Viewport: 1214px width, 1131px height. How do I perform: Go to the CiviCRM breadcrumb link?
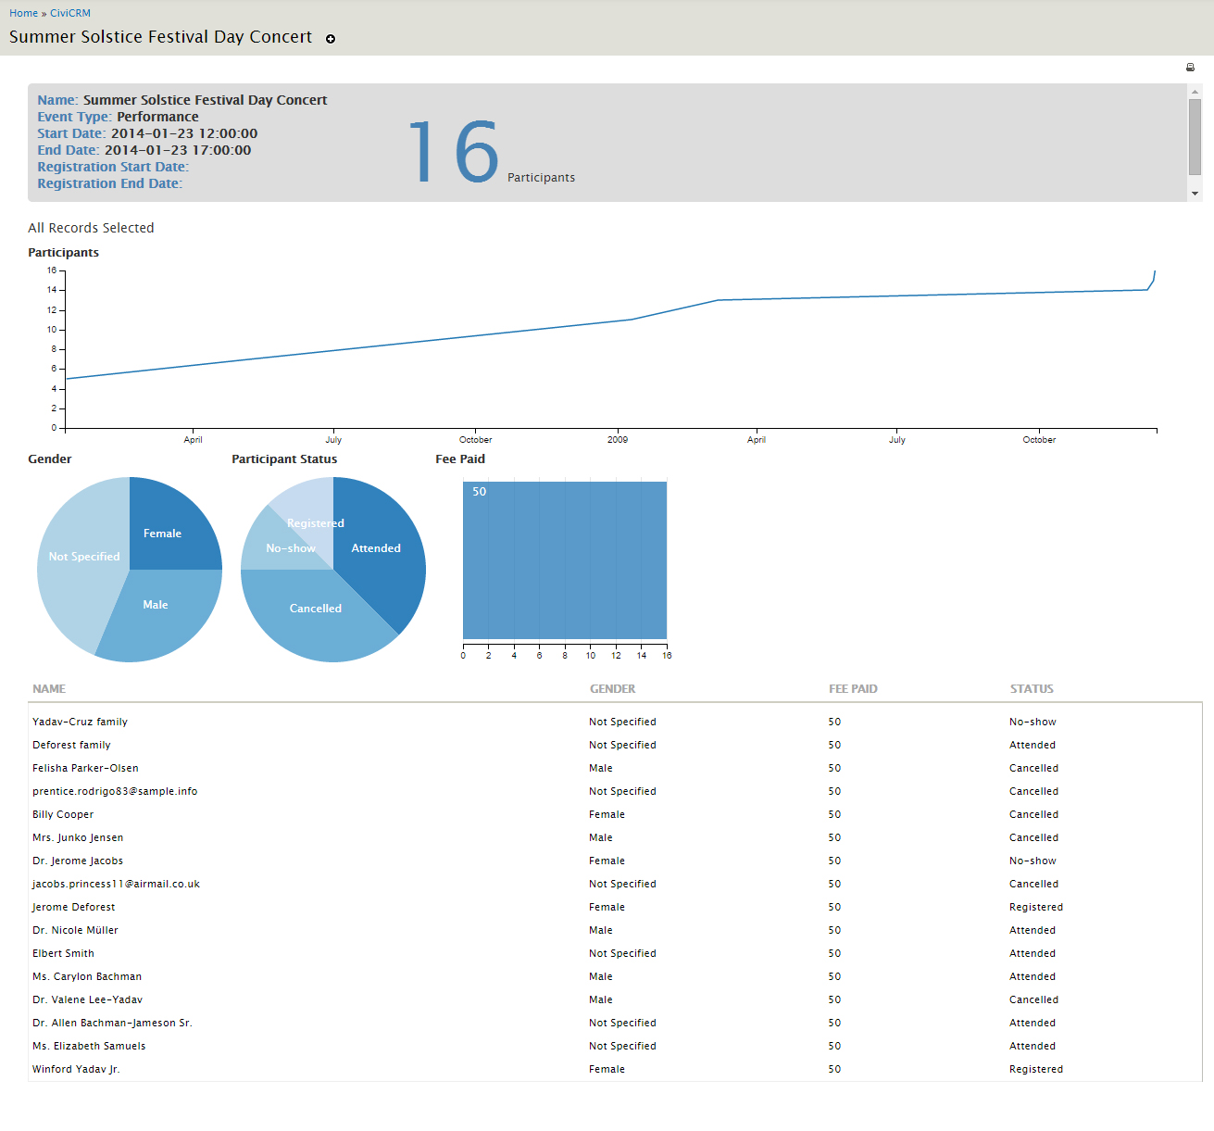[70, 13]
